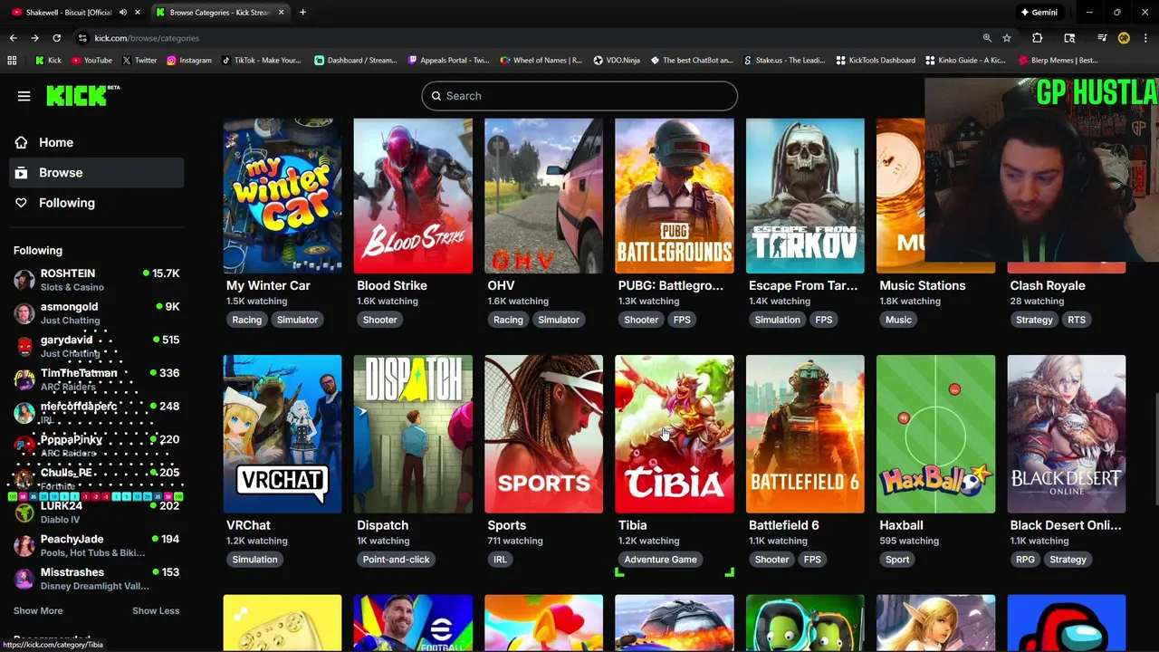Click the Clash Royale category title
1159x652 pixels.
(x=1047, y=285)
